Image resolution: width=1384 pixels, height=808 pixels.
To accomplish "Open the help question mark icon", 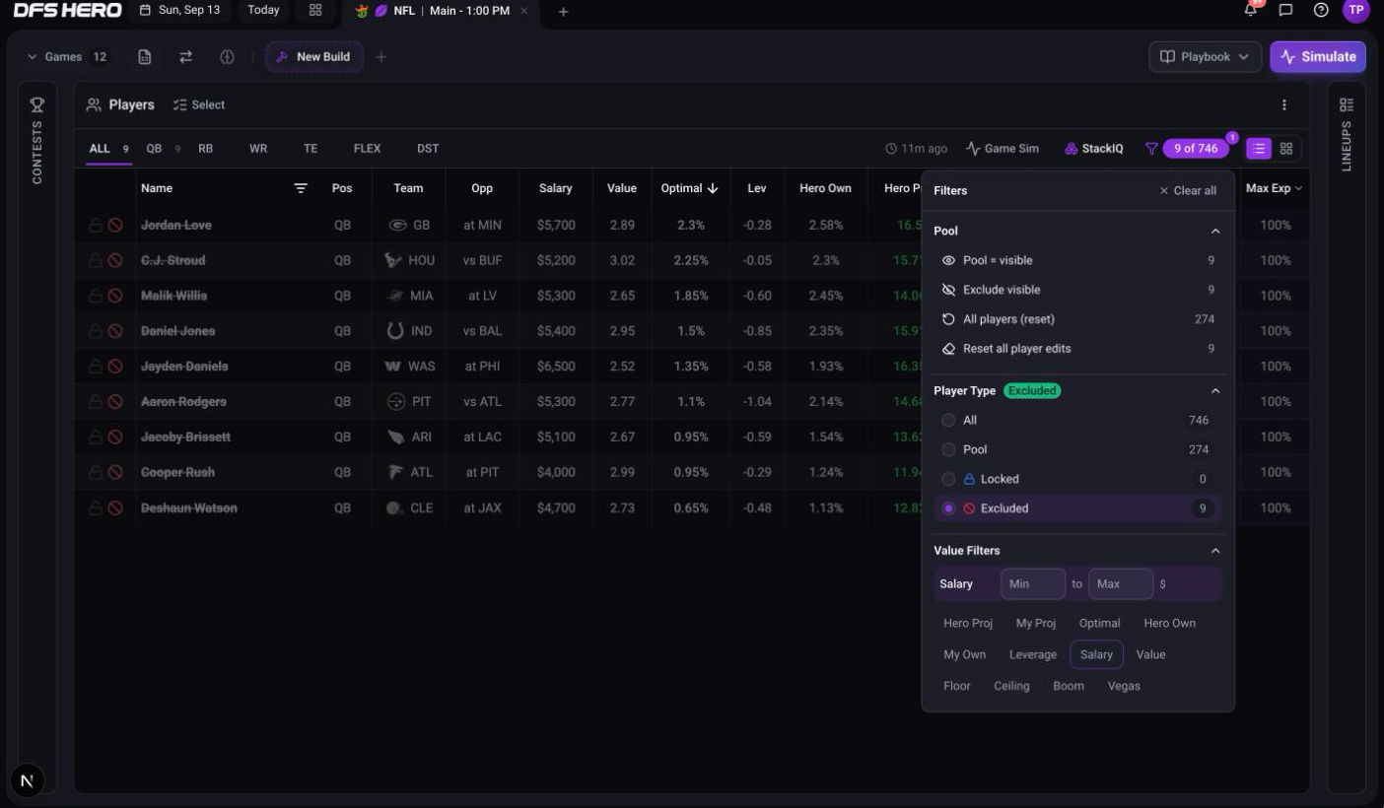I will pyautogui.click(x=1321, y=10).
